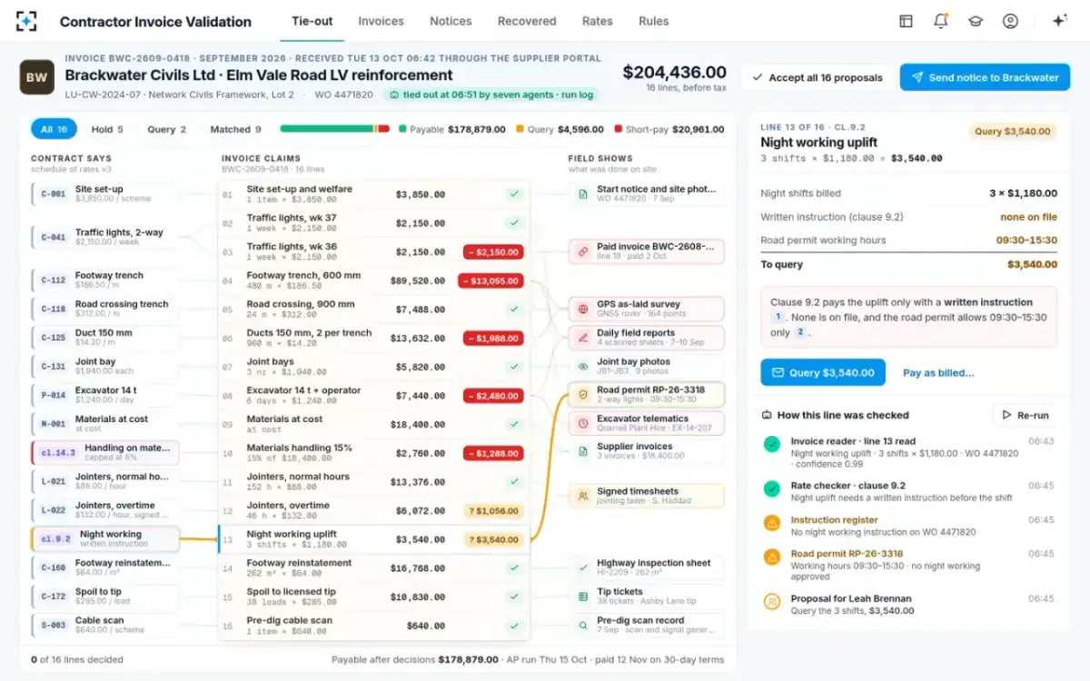Click Rate checker green check icon
The image size is (1090, 681).
coord(772,489)
